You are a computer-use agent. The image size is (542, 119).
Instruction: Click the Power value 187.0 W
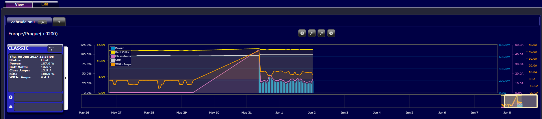click(47, 64)
